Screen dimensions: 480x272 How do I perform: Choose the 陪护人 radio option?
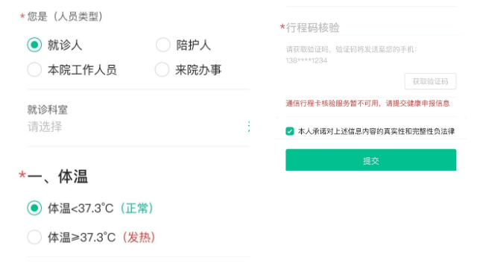tap(162, 45)
